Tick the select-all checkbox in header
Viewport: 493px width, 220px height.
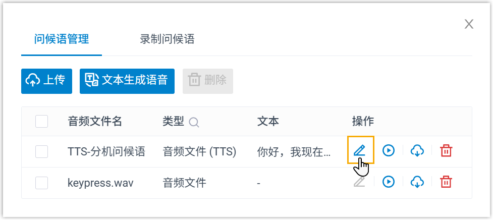(x=42, y=121)
